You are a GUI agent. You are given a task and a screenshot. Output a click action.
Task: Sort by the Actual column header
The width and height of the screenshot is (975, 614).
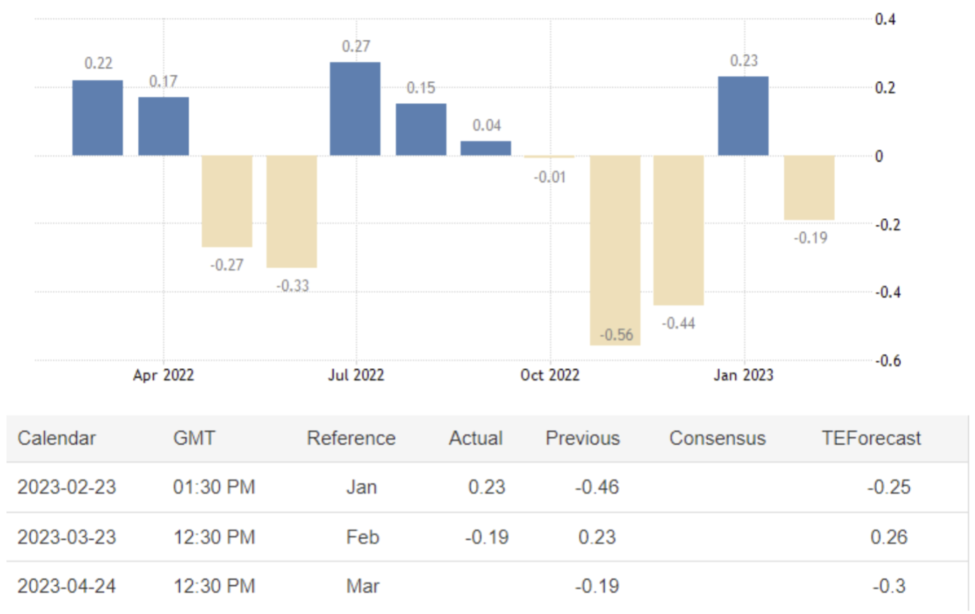pyautogui.click(x=475, y=438)
